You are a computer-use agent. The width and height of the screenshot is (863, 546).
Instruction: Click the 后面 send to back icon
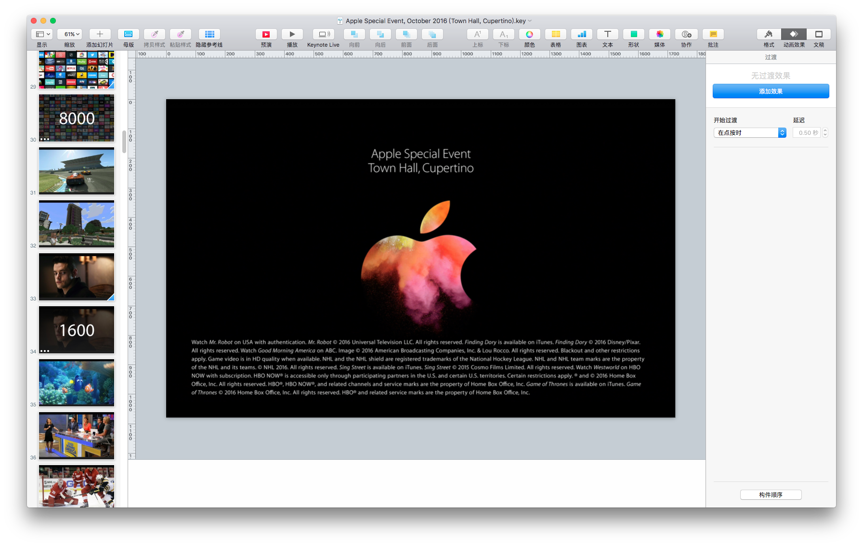pyautogui.click(x=432, y=34)
